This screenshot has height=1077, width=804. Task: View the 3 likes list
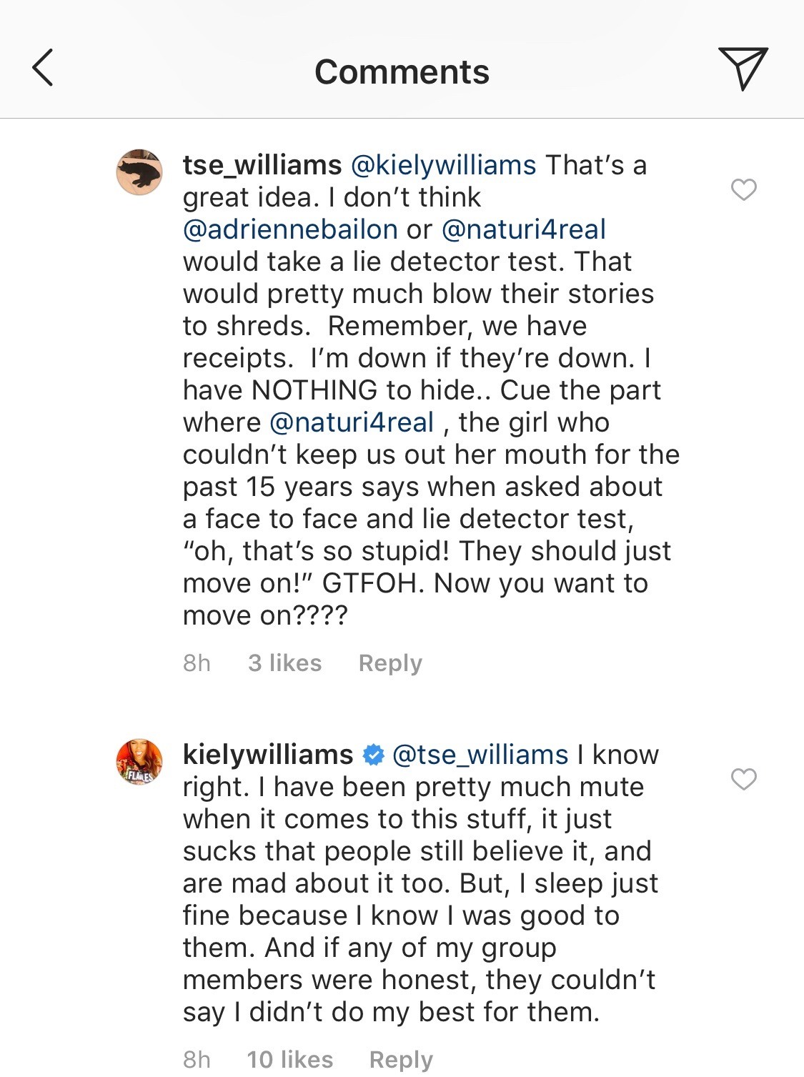click(x=284, y=663)
